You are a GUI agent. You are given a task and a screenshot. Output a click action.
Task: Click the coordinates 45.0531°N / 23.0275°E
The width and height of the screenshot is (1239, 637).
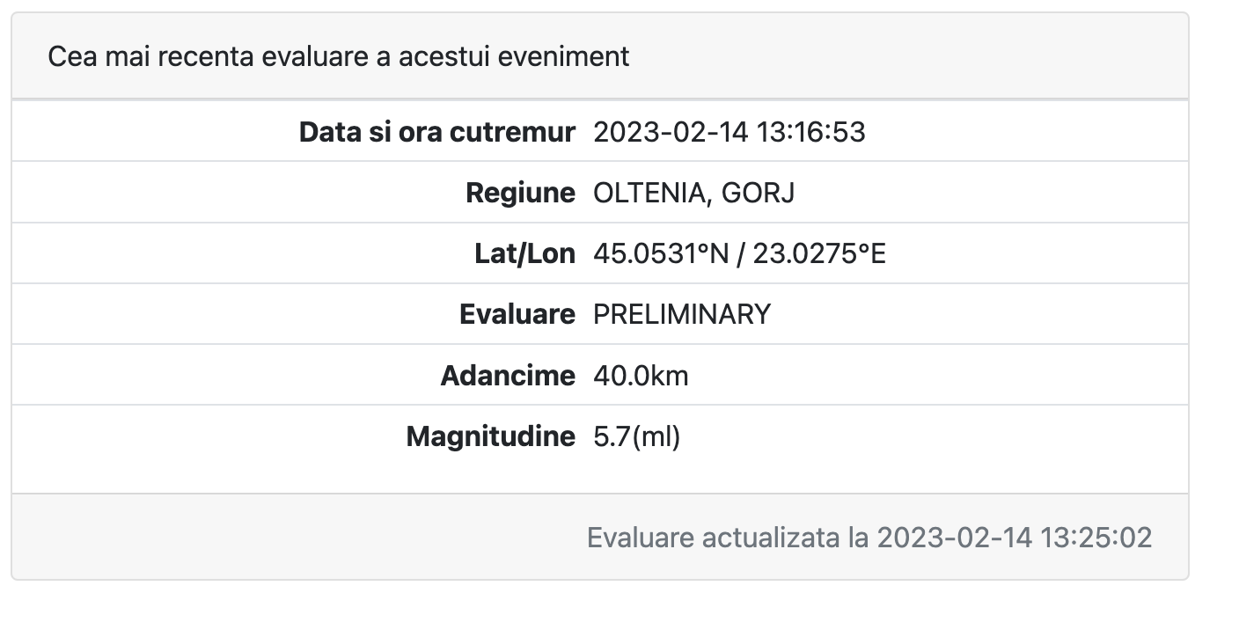(x=740, y=254)
